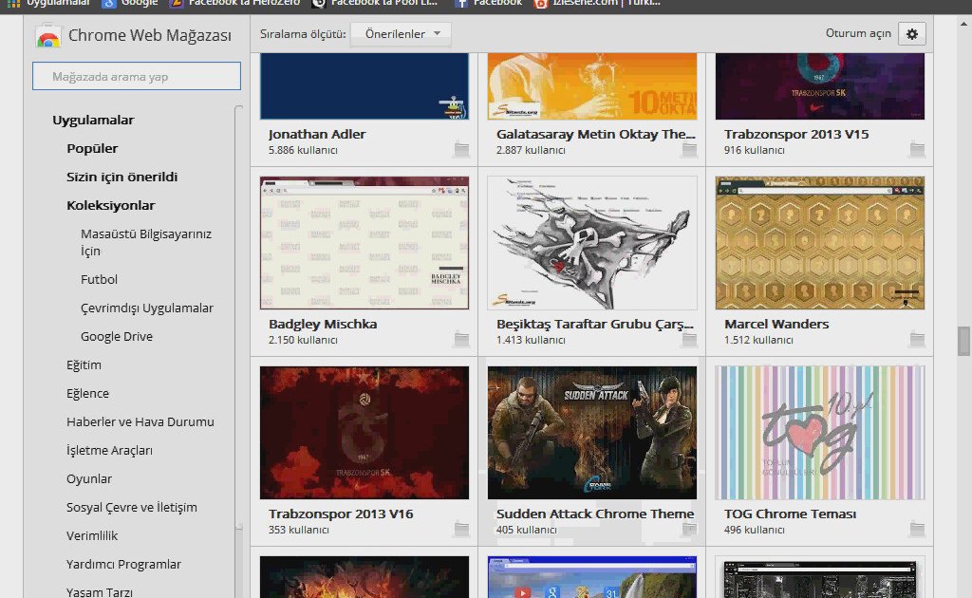Click the Chrome Web Mağazası title

[x=149, y=35]
